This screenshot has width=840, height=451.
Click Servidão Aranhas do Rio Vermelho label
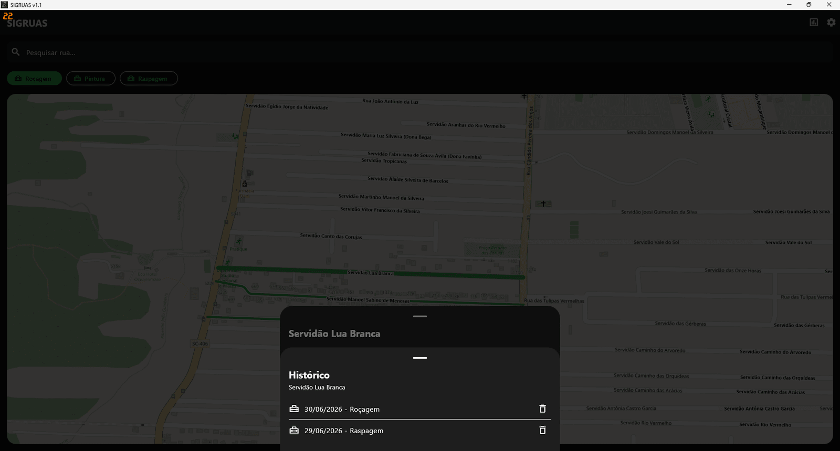[x=466, y=125]
